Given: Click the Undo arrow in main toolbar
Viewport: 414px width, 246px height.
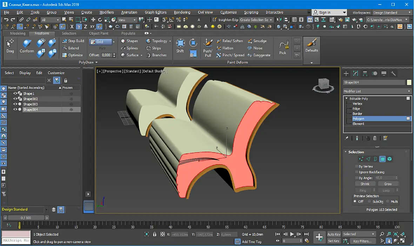Looking at the screenshot, I should pyautogui.click(x=6, y=20).
